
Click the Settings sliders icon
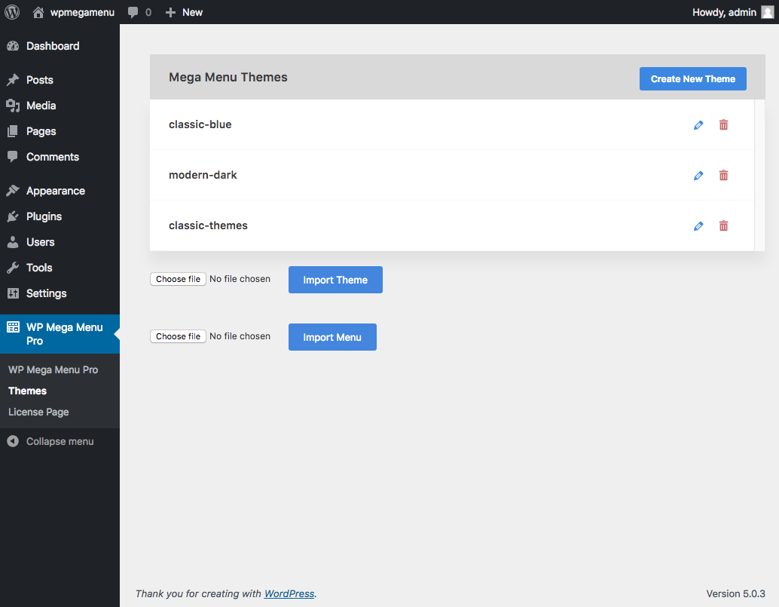click(x=13, y=293)
